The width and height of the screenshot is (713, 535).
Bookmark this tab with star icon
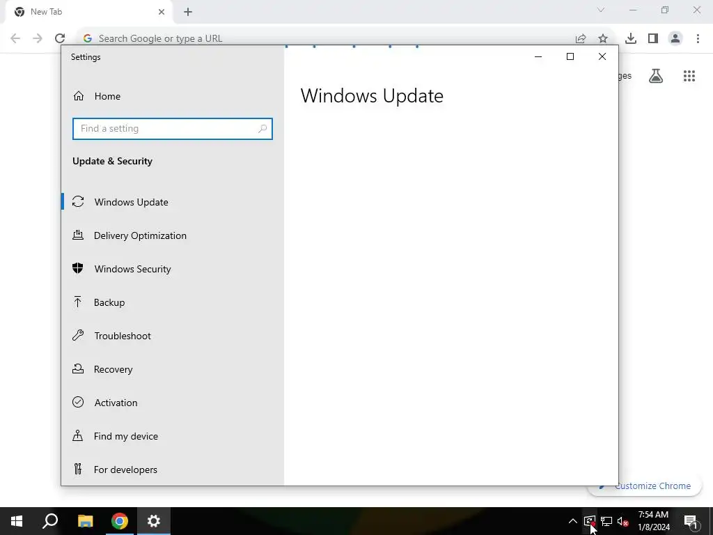pos(603,39)
